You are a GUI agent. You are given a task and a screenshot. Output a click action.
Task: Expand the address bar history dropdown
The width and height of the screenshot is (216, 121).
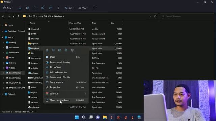(x=150, y=16)
